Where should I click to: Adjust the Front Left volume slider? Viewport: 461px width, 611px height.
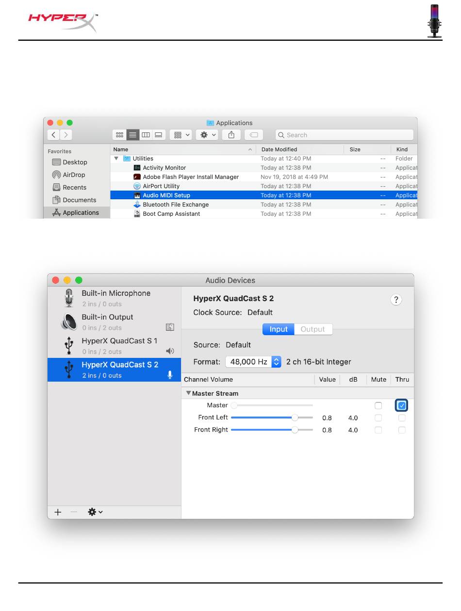coord(272,418)
